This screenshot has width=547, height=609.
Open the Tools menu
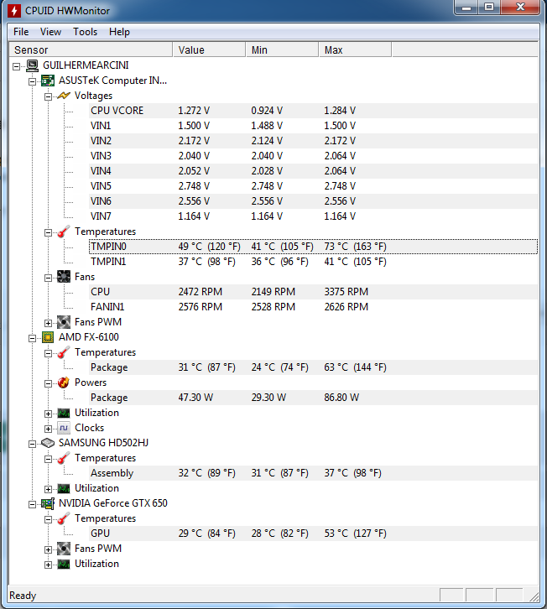pyautogui.click(x=85, y=32)
